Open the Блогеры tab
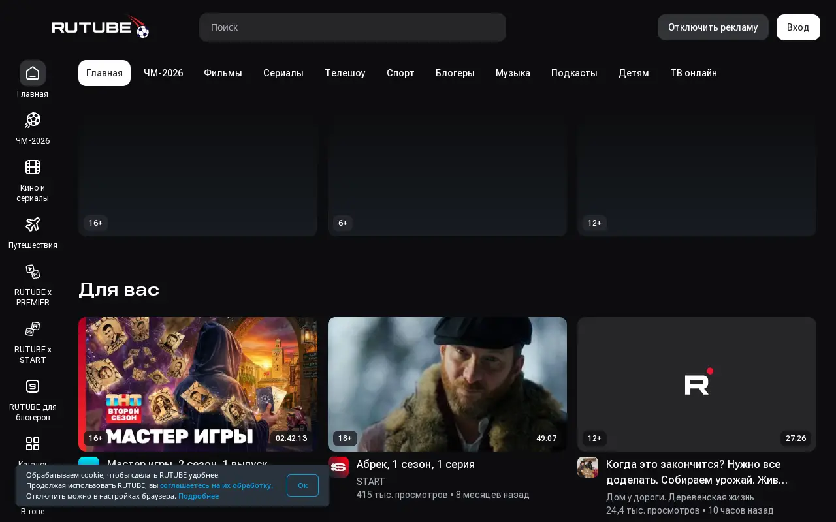Screen dimensions: 836x522 (x=455, y=73)
